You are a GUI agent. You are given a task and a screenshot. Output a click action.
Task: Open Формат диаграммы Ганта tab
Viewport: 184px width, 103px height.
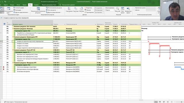pos(49,5)
